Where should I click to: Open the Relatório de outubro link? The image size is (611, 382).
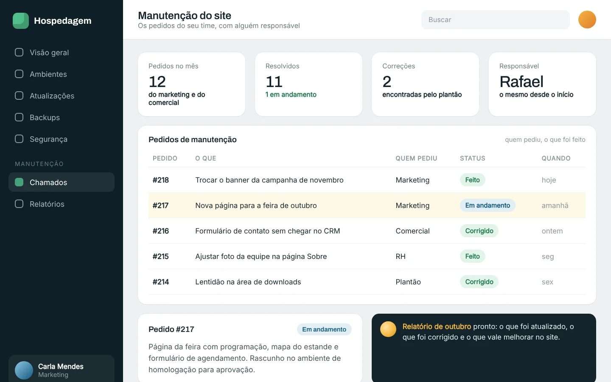[437, 326]
